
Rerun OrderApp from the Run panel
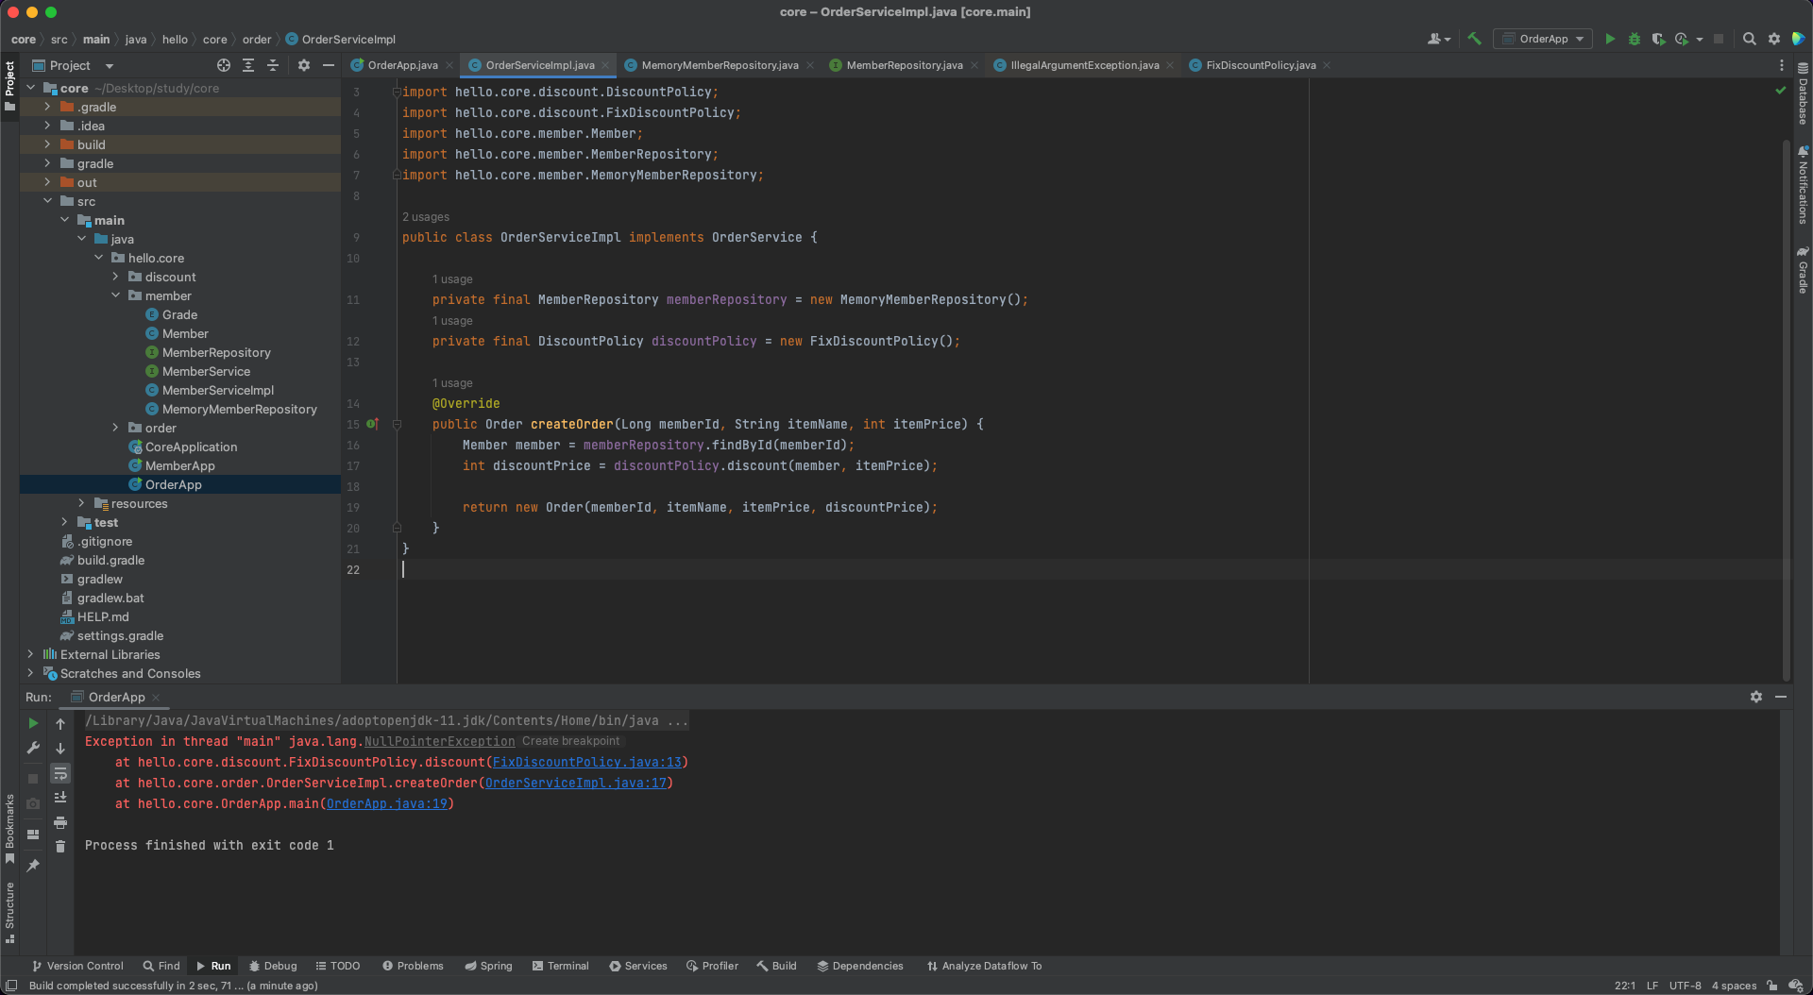(x=33, y=723)
